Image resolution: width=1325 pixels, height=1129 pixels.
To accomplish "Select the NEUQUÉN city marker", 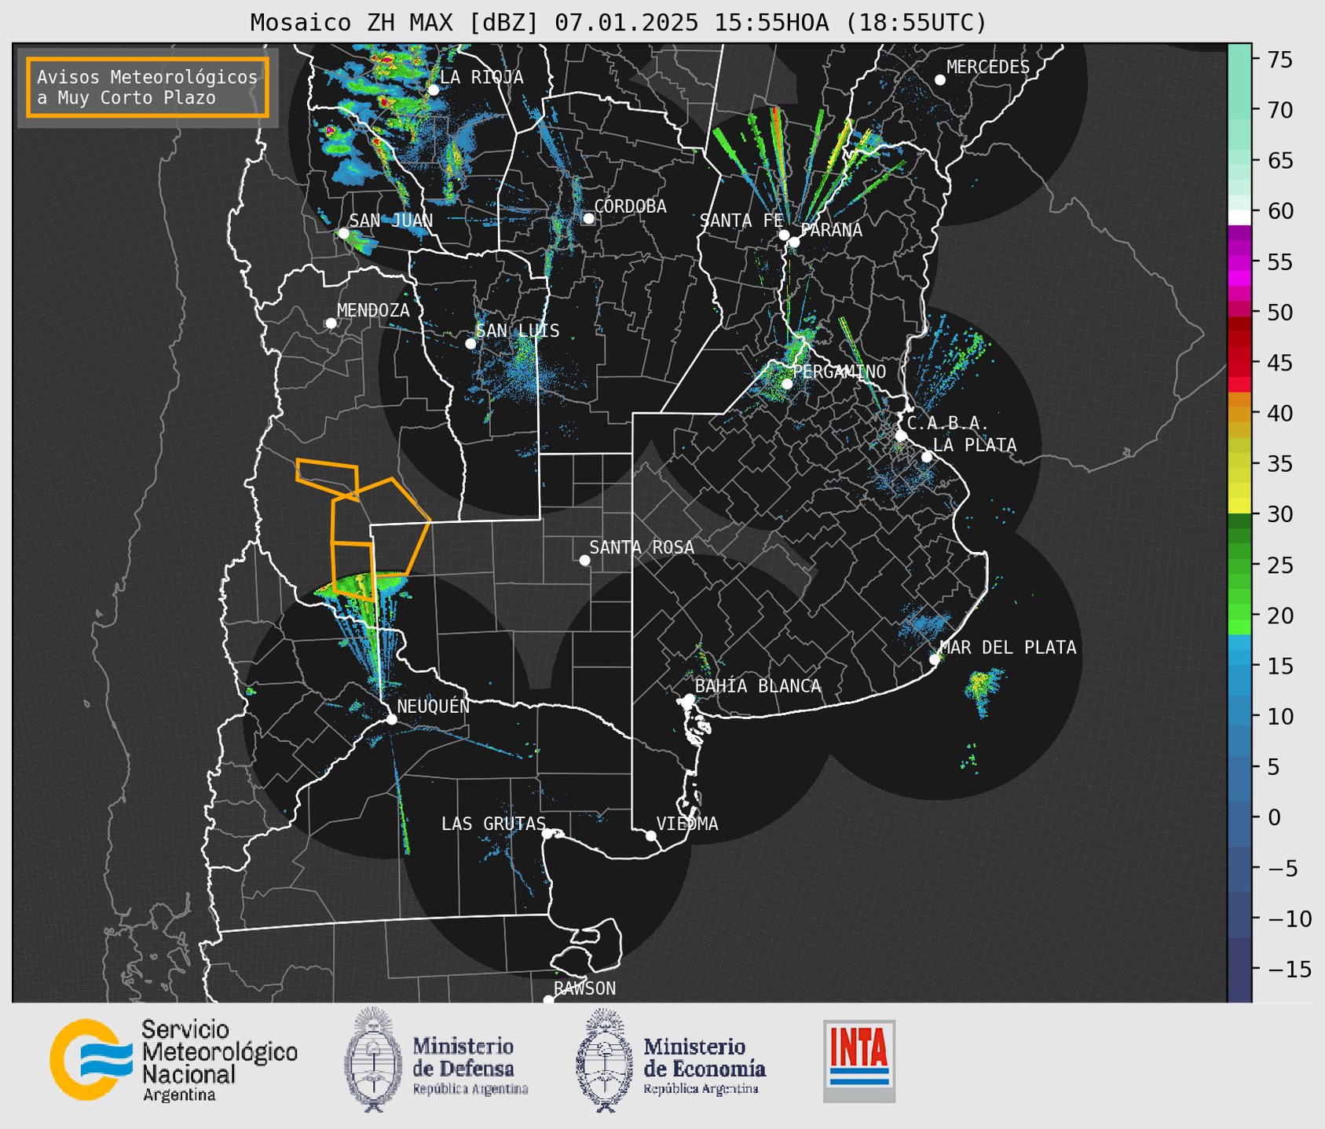I will tap(391, 719).
